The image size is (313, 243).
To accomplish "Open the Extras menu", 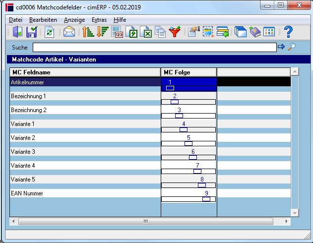I will click(99, 20).
